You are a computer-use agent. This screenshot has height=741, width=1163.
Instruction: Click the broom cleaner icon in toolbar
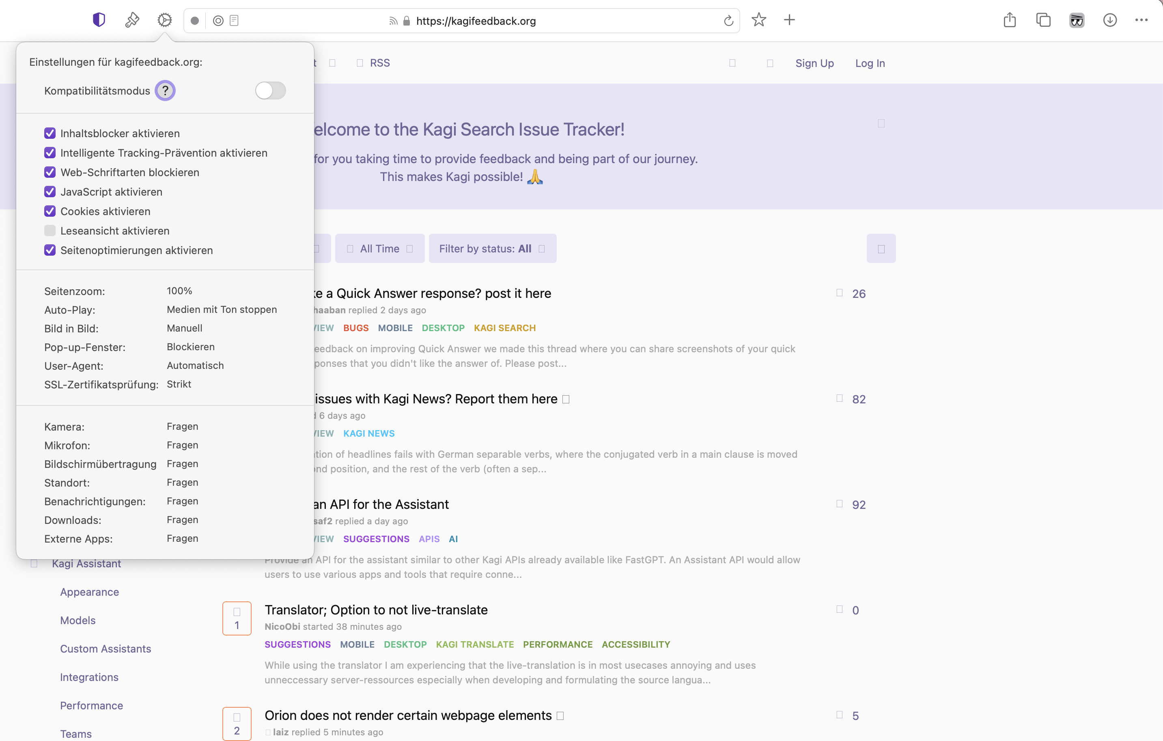[132, 20]
